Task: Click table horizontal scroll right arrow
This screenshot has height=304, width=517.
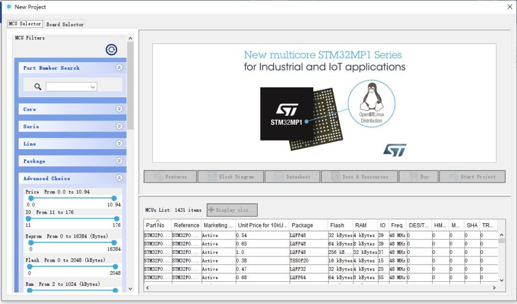Action: click(x=494, y=288)
